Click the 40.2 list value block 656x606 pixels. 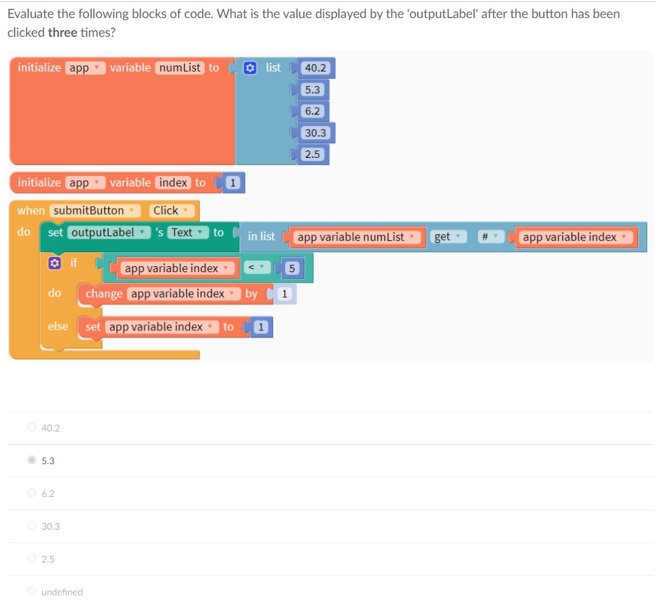coord(315,68)
